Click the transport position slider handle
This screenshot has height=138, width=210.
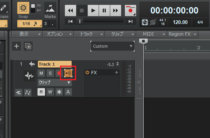pos(79,21)
